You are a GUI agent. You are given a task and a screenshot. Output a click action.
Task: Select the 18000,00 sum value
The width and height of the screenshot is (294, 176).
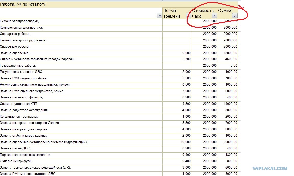pyautogui.click(x=230, y=53)
